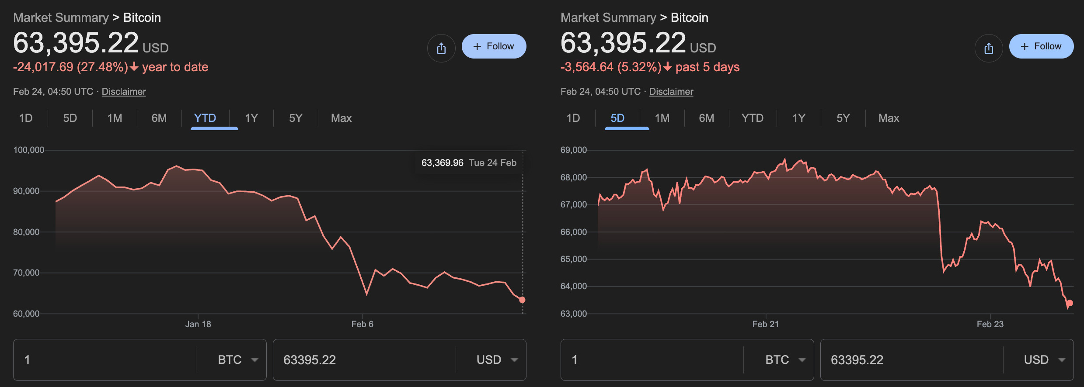Viewport: 1084px width, 387px height.
Task: Follow Bitcoin in the right panel
Action: pos(1041,46)
